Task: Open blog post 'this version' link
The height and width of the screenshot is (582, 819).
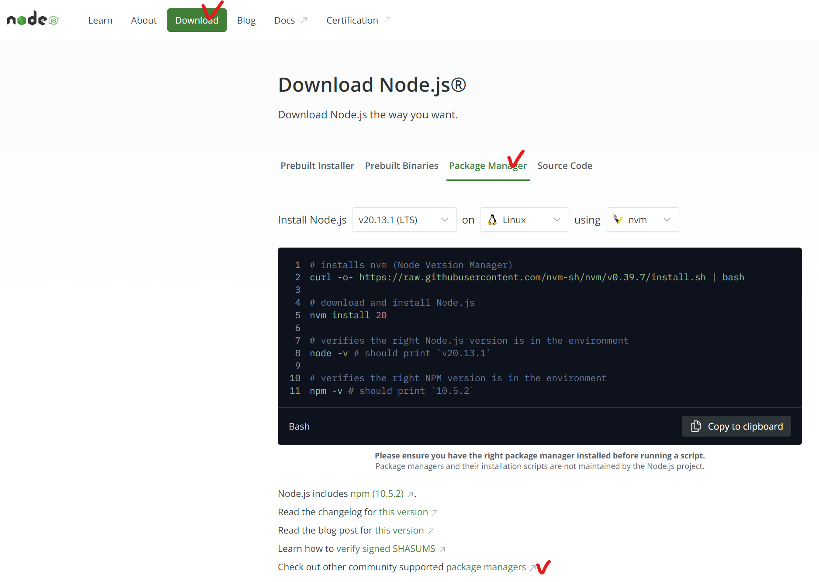Action: pyautogui.click(x=399, y=530)
